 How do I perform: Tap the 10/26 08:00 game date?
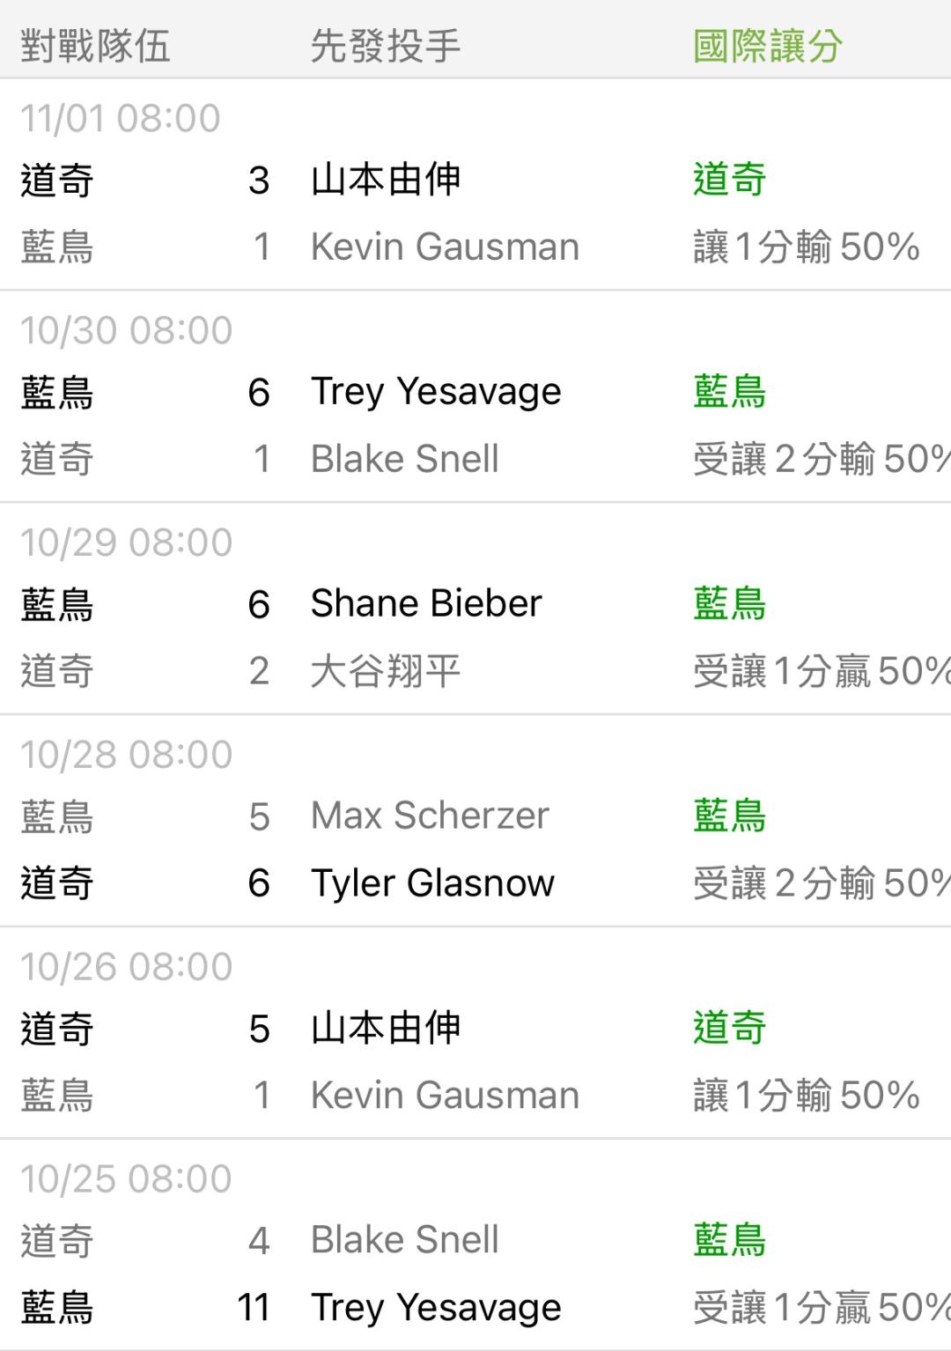(126, 966)
